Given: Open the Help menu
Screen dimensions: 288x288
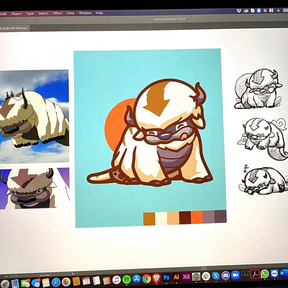Looking at the screenshot, I should [x=99, y=13].
